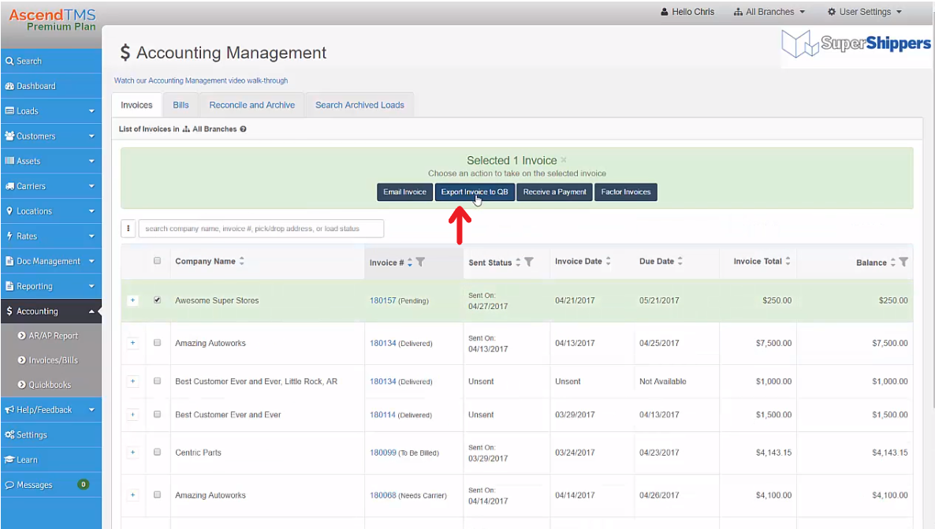
Task: Sort the Invoice # column
Action: (410, 263)
